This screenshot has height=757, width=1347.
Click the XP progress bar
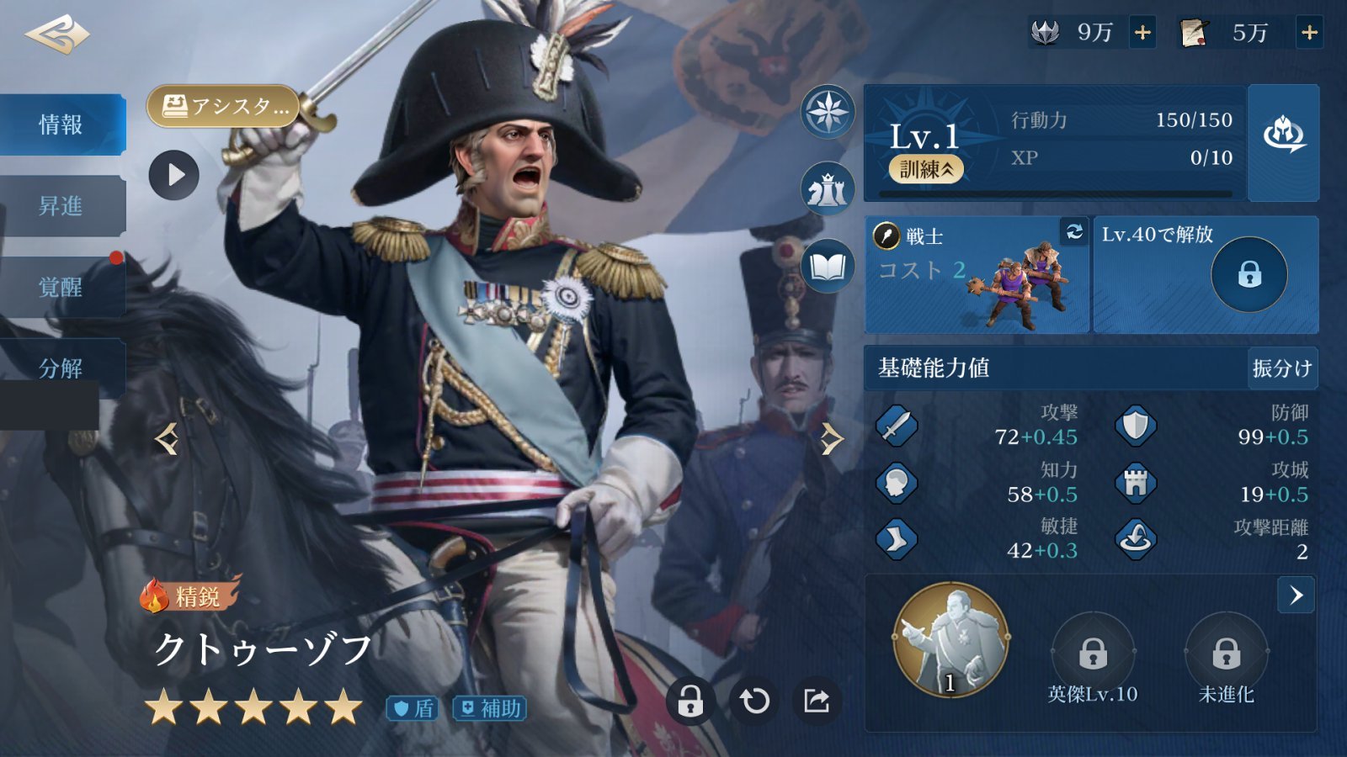pos(1056,194)
